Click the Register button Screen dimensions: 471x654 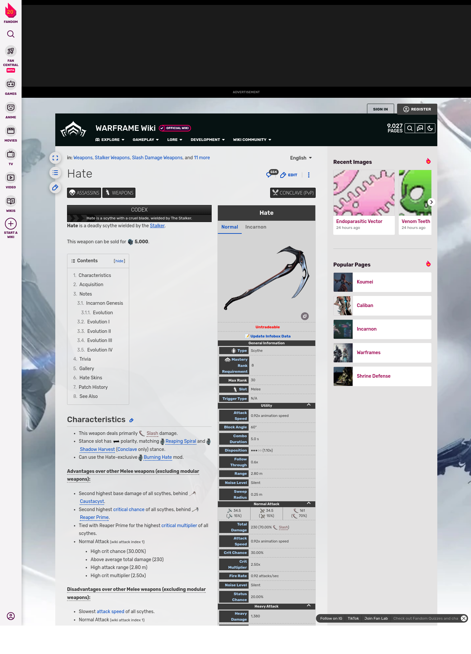(417, 109)
